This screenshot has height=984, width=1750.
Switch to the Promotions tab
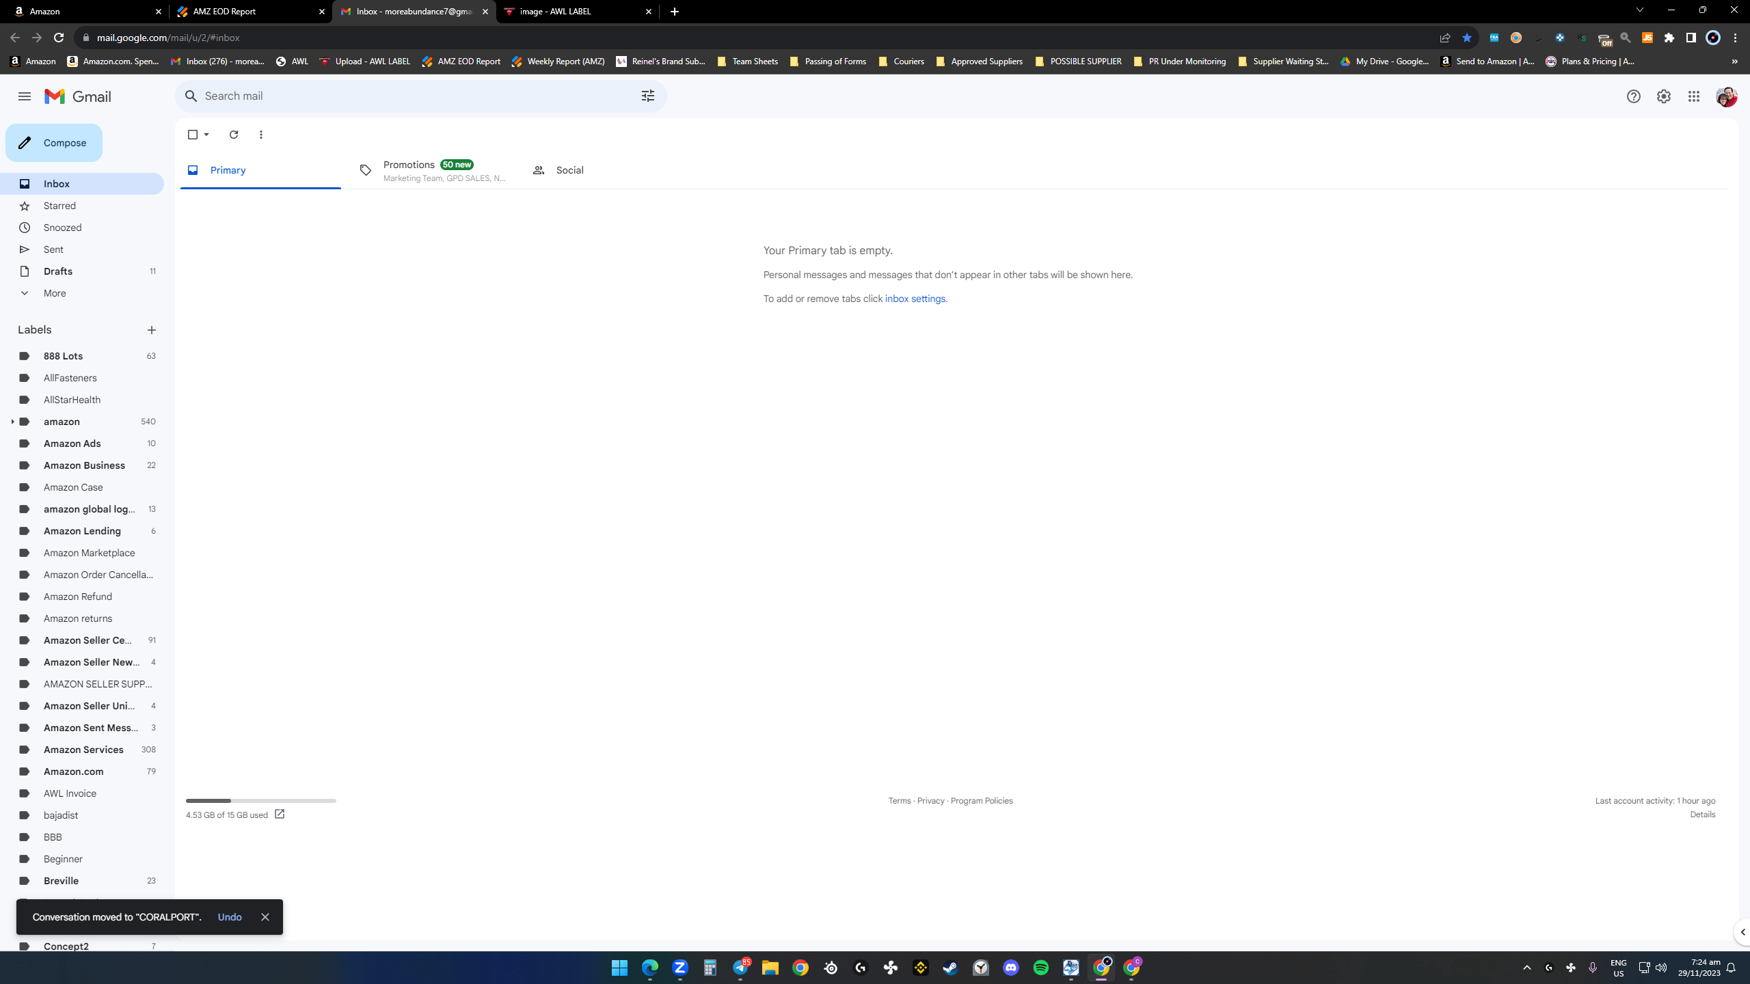pyautogui.click(x=433, y=170)
